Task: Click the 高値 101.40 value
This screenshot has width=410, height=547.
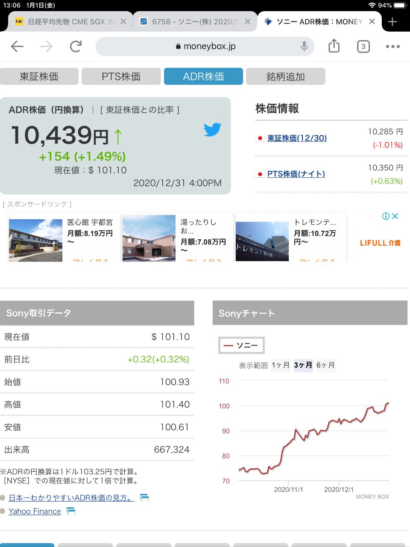Action: click(175, 404)
